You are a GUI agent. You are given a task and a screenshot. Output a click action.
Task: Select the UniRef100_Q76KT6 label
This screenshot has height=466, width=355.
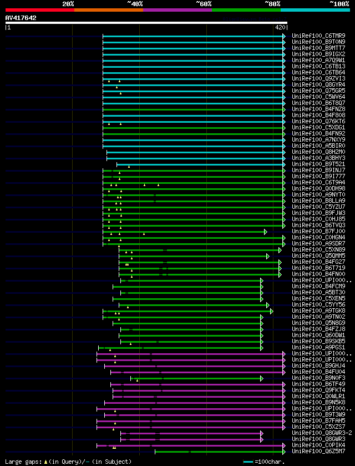(318, 121)
